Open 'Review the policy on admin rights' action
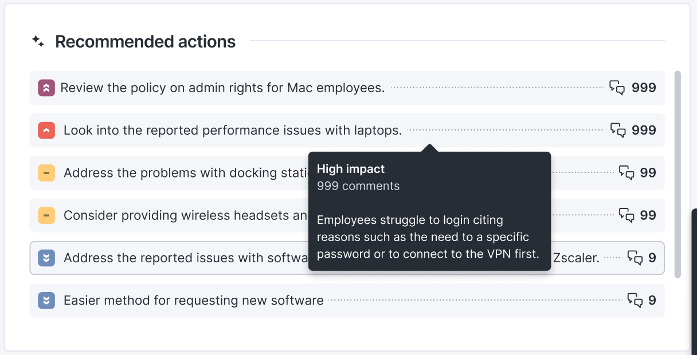 (x=222, y=88)
